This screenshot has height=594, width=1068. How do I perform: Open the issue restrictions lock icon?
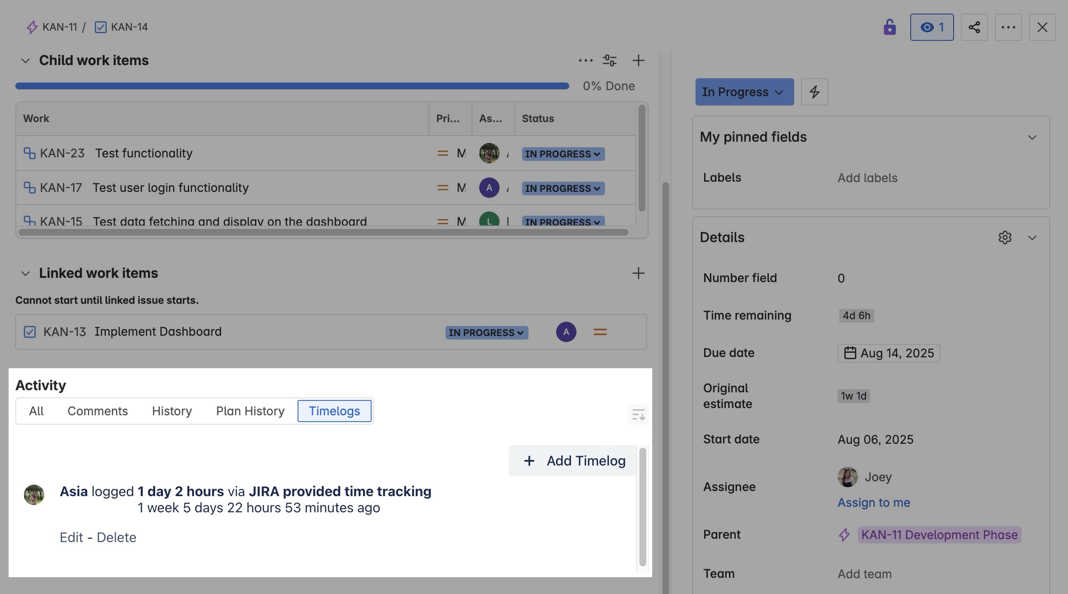click(x=889, y=27)
